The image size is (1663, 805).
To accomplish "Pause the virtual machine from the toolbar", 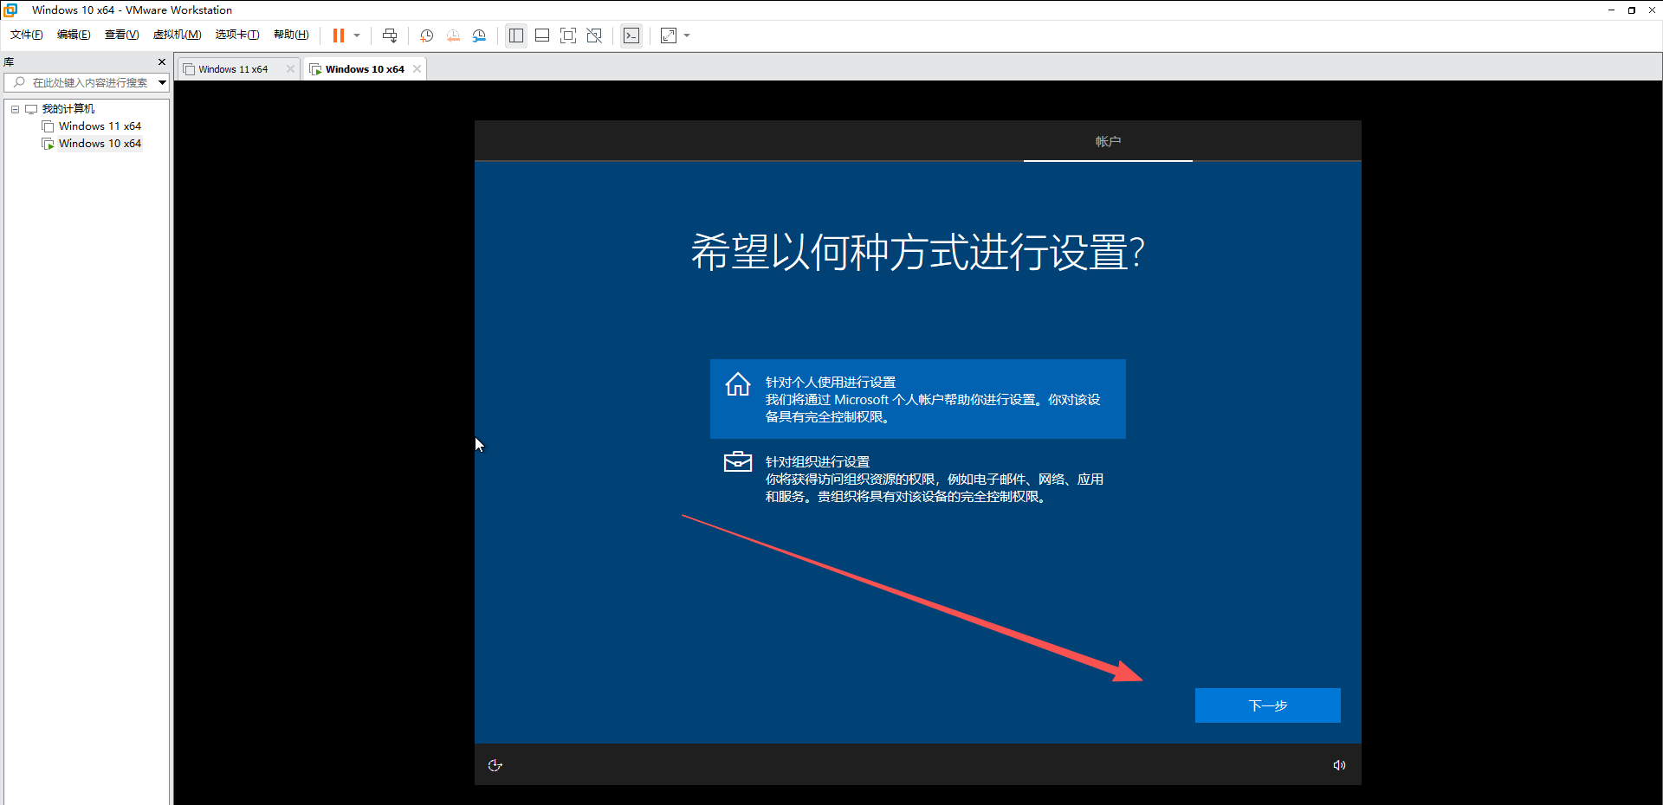I will point(339,35).
